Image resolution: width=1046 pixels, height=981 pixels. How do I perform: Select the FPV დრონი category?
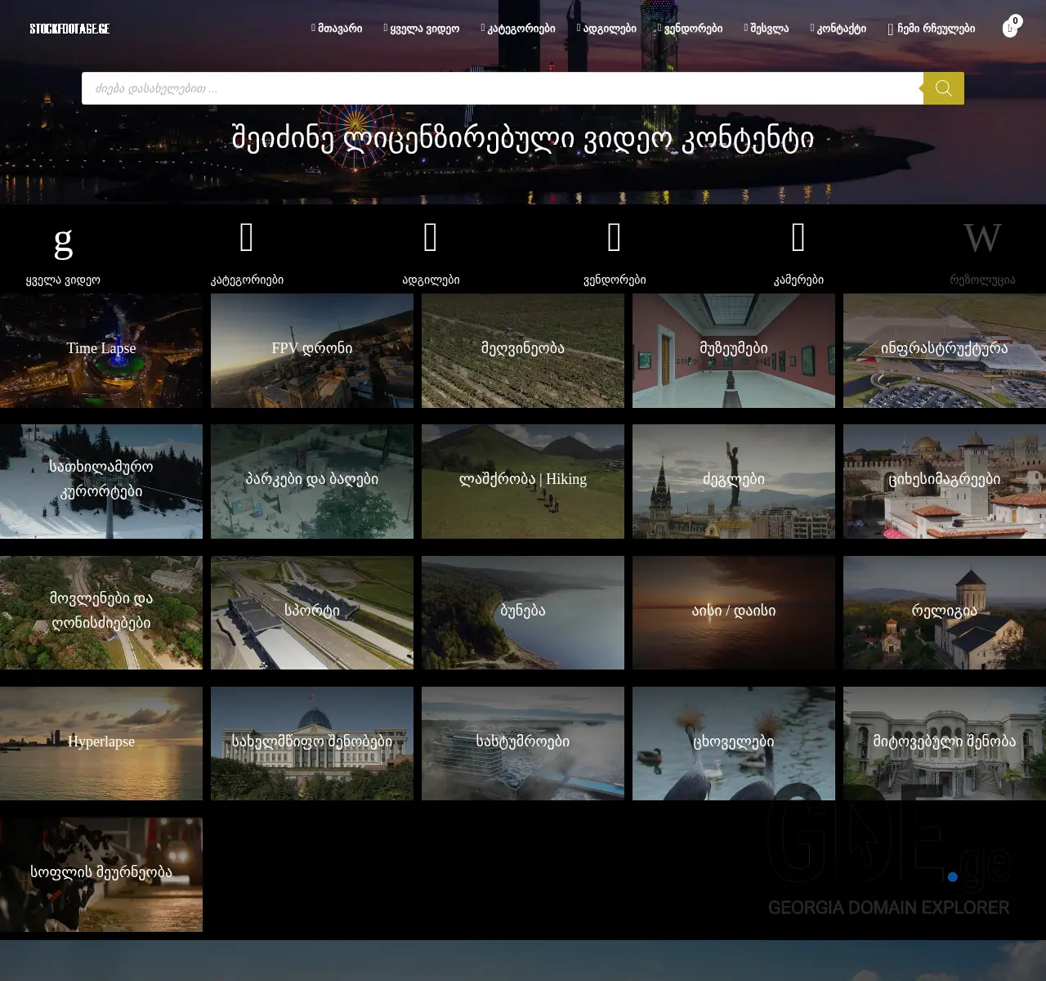click(311, 350)
